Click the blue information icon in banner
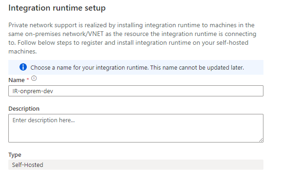This screenshot has width=281, height=184. pyautogui.click(x=23, y=67)
